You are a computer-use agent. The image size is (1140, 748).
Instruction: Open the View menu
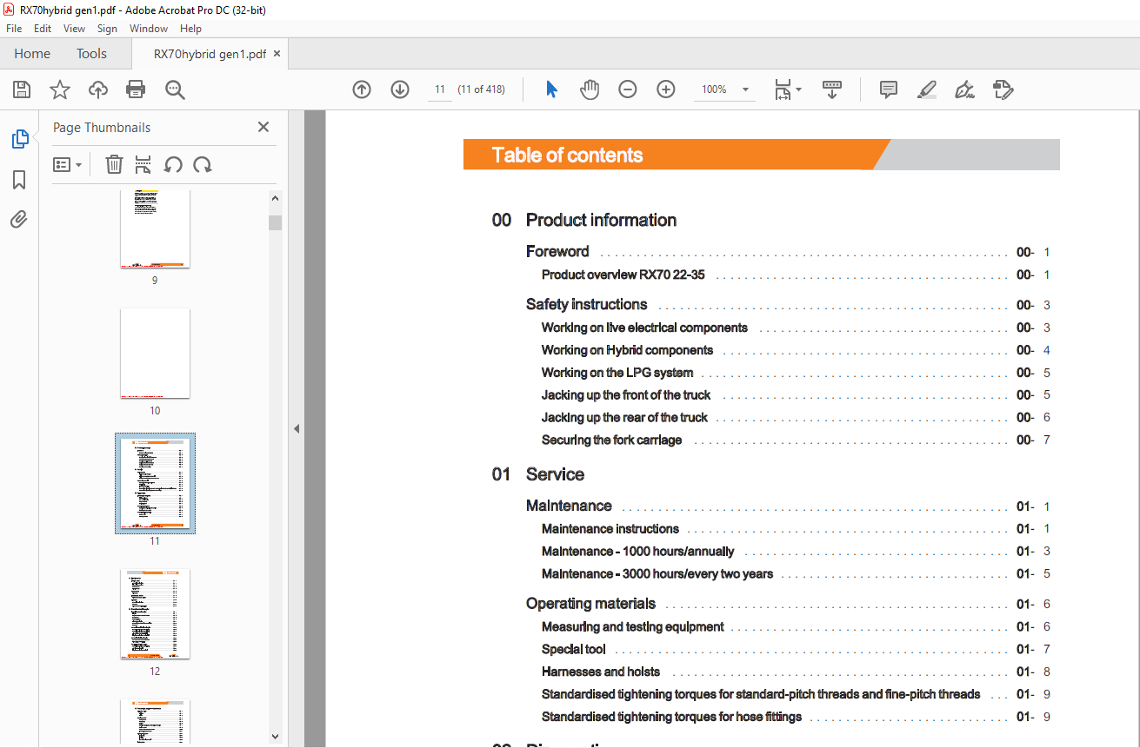[x=75, y=29]
